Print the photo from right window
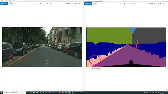The width and height of the screenshot is (168, 94). [163, 4]
